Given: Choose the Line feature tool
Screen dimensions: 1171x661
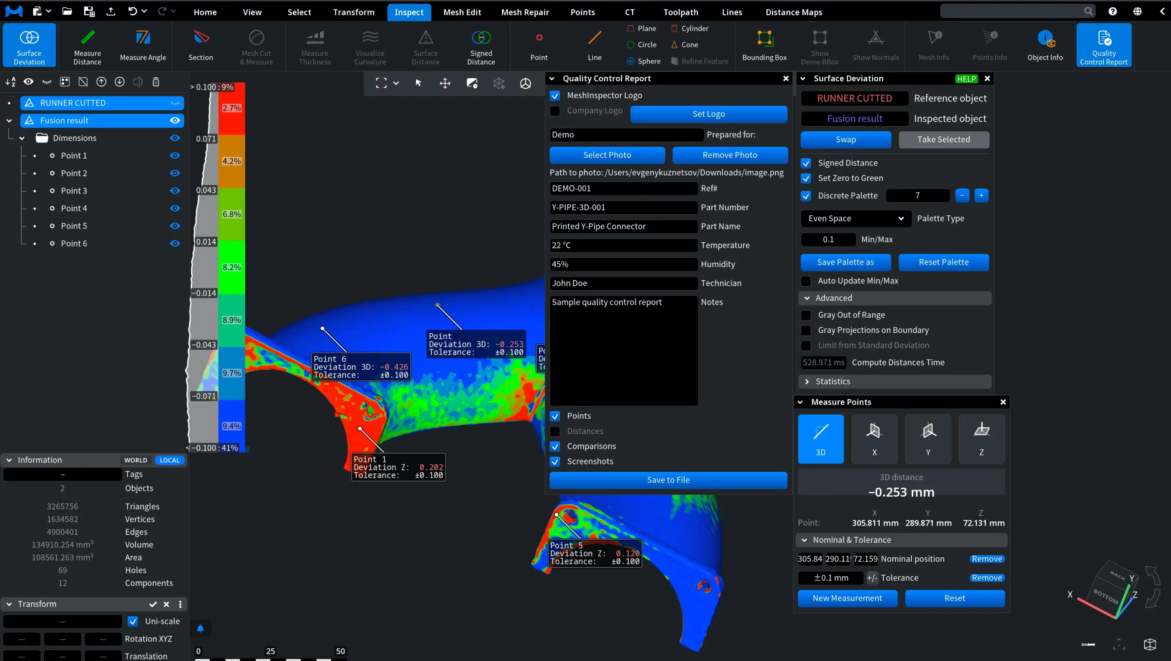Looking at the screenshot, I should point(595,46).
